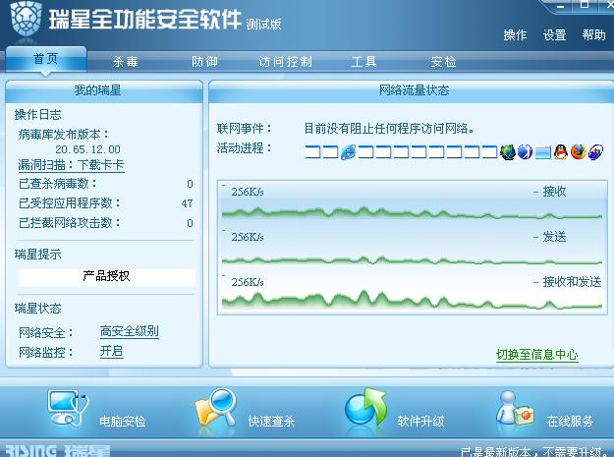Click the 开启 network monitoring link
Image resolution: width=614 pixels, height=457 pixels.
111,351
